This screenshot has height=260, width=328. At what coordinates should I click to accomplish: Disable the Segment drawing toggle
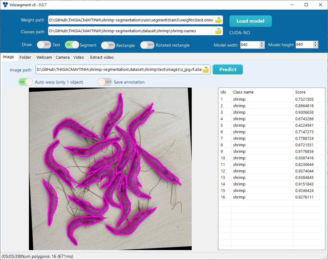[x=72, y=45]
